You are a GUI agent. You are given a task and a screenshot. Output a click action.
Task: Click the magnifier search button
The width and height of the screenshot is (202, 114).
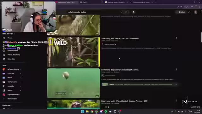point(126,12)
